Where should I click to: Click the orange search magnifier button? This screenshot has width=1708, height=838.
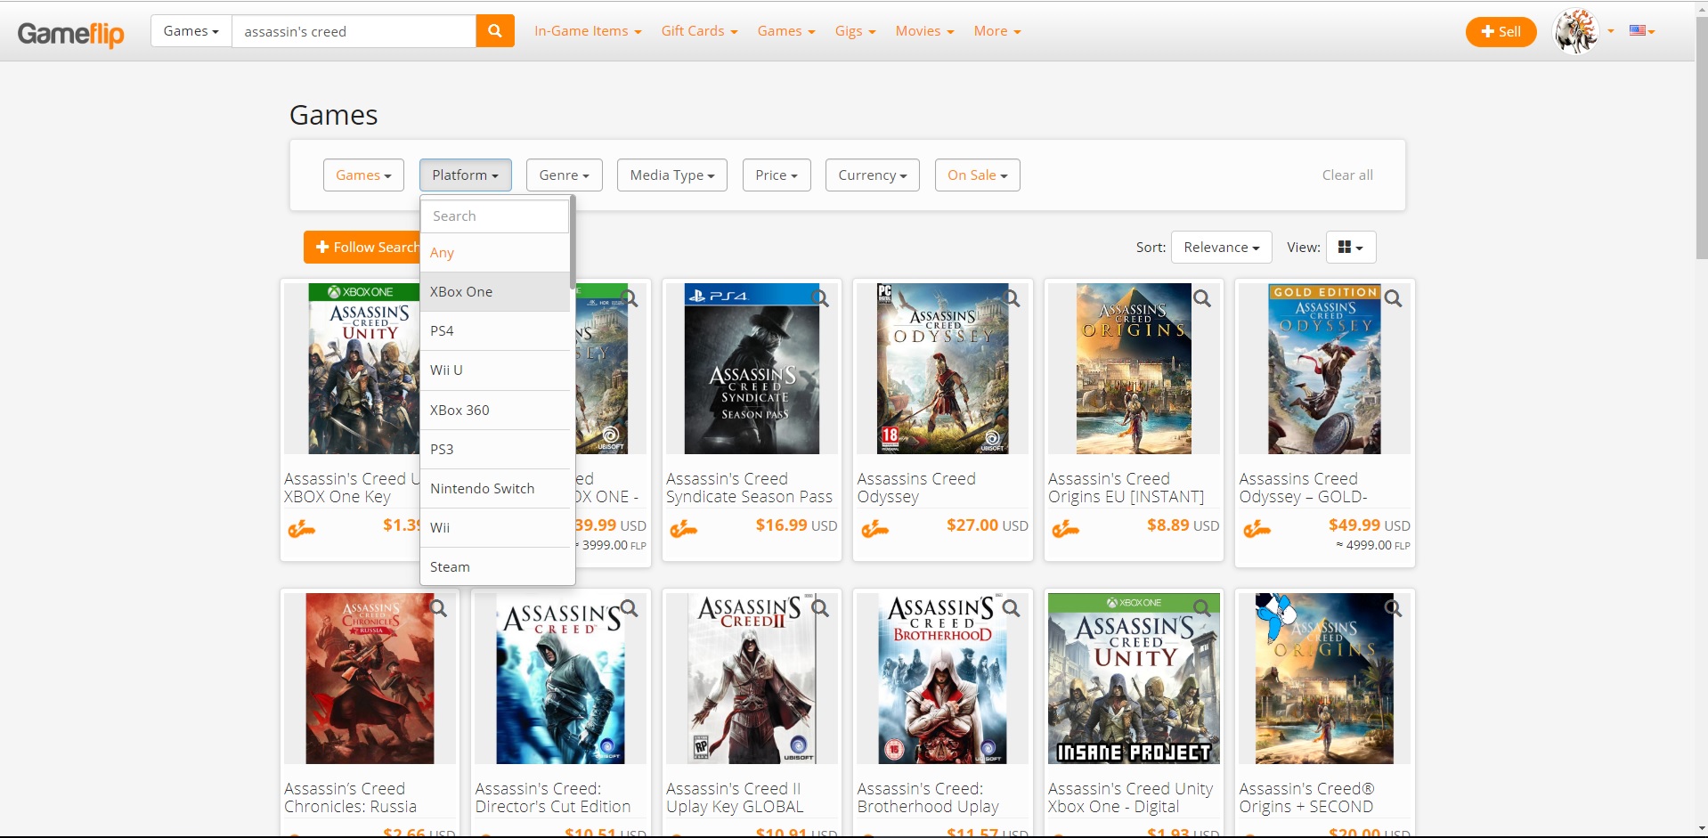click(495, 31)
